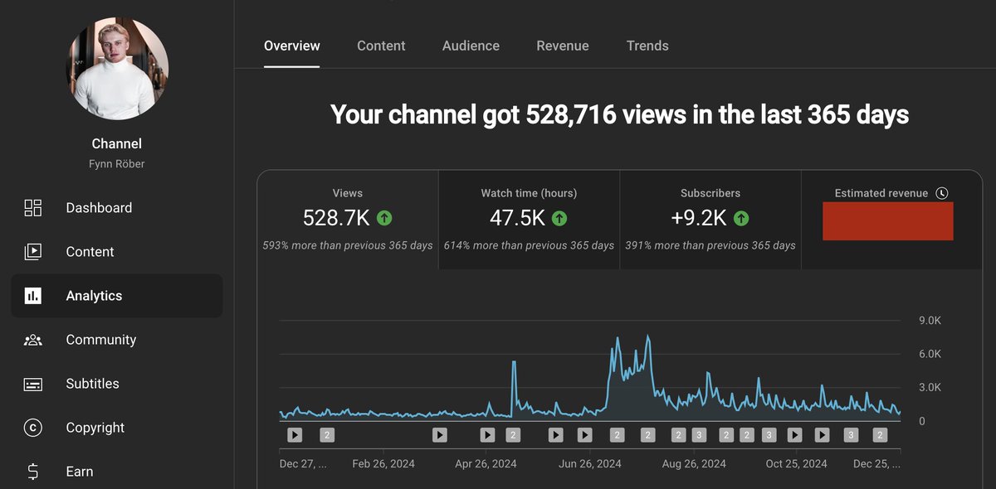Screen dimensions: 996x489
Task: Click the Copyright sidebar icon
Action: [33, 427]
